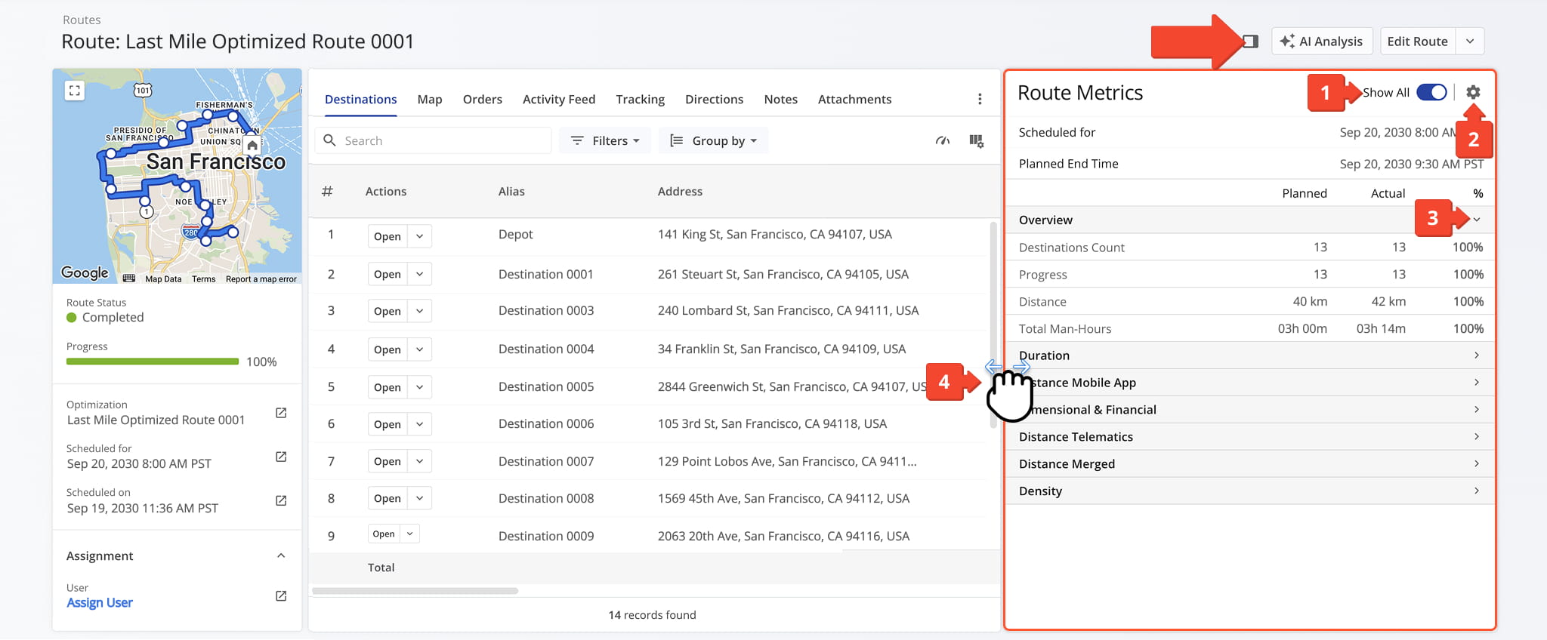Viewport: 1547px width, 640px height.
Task: Expand the Distance Merged section
Action: [1476, 463]
